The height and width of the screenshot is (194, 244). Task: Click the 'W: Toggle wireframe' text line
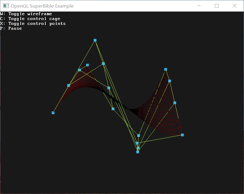coord(26,14)
